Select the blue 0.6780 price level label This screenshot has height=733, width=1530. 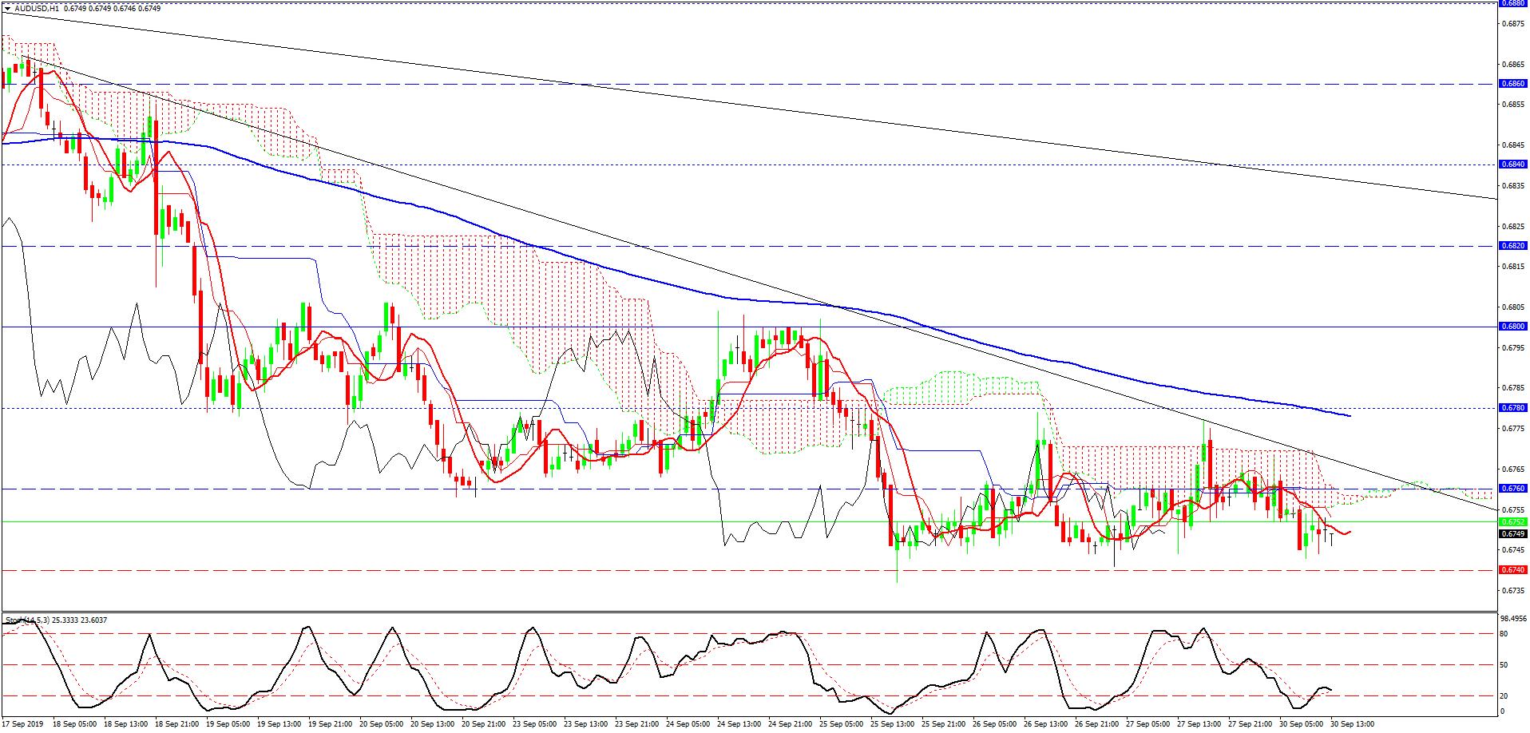tap(1513, 408)
